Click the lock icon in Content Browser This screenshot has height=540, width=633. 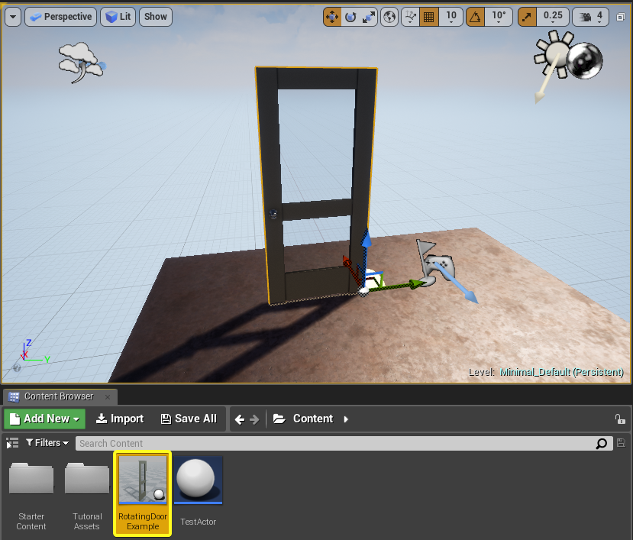pos(620,419)
